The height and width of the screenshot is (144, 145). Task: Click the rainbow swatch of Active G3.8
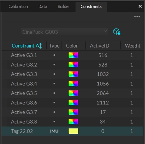pyautogui.click(x=73, y=122)
